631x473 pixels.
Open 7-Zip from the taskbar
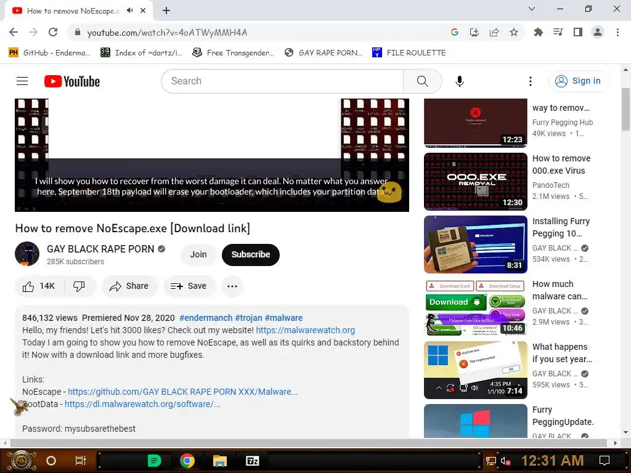[252, 461]
